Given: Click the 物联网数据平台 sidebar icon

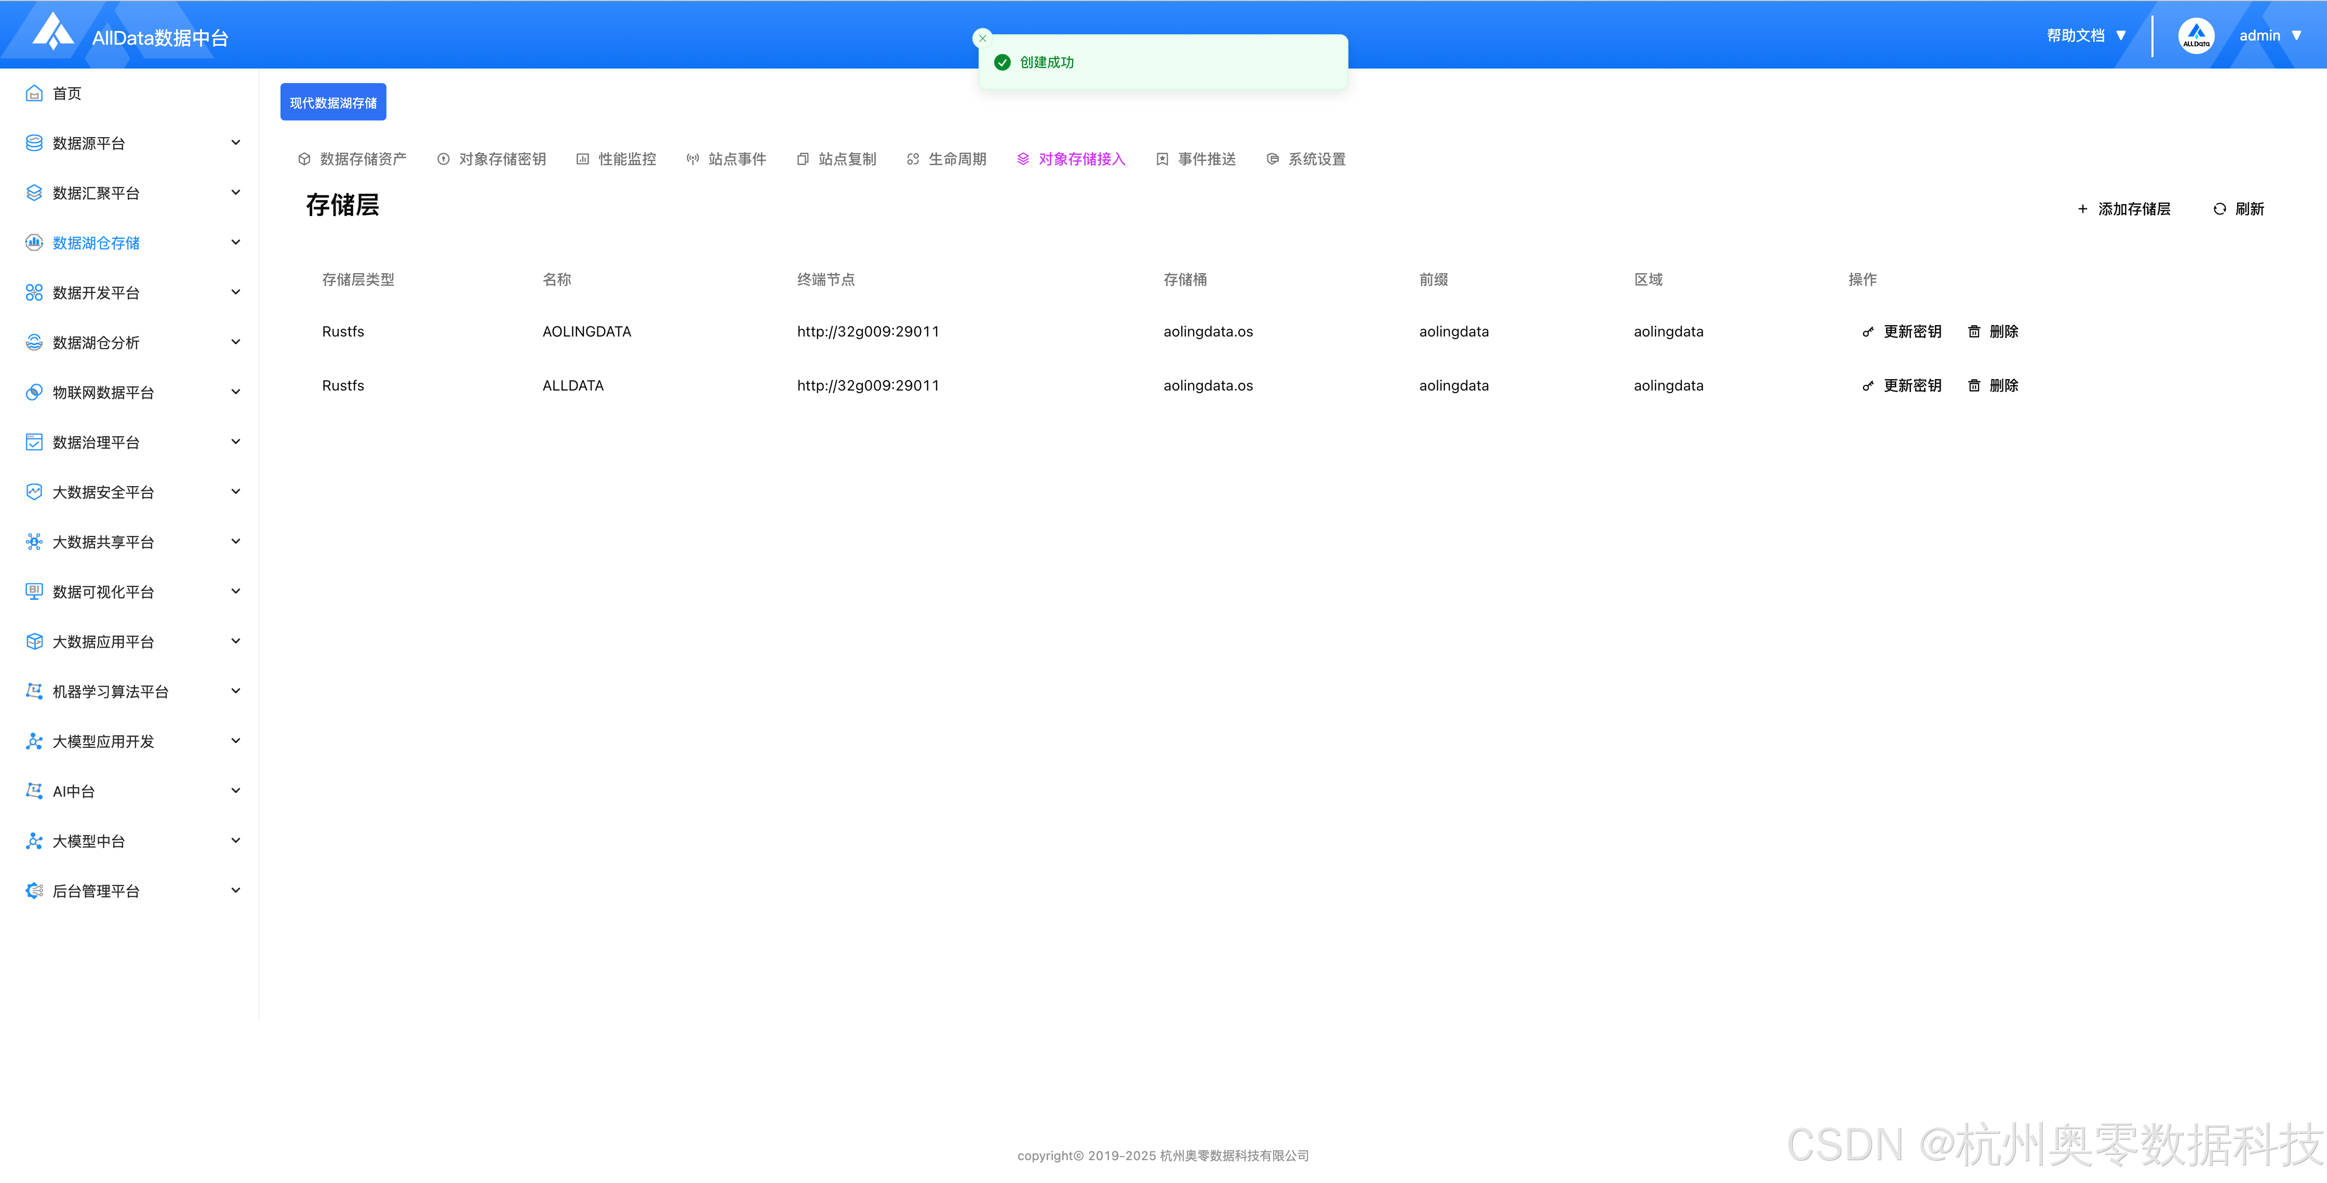Looking at the screenshot, I should click(x=34, y=392).
